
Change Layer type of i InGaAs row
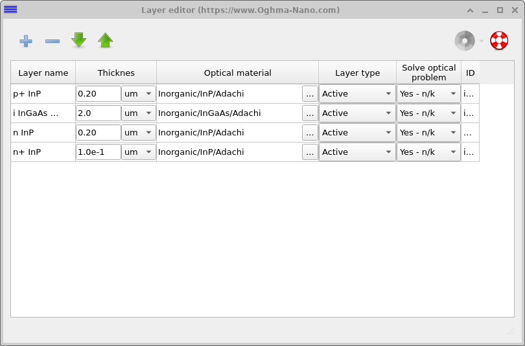pos(357,113)
